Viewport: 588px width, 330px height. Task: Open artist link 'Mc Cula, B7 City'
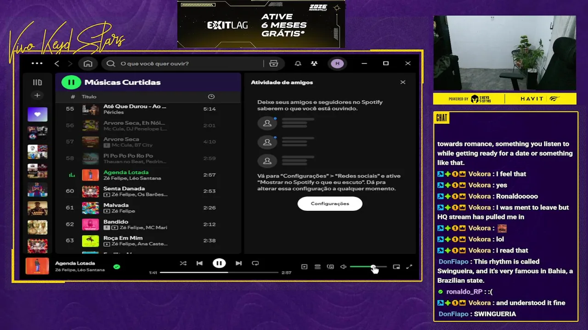[x=132, y=145]
